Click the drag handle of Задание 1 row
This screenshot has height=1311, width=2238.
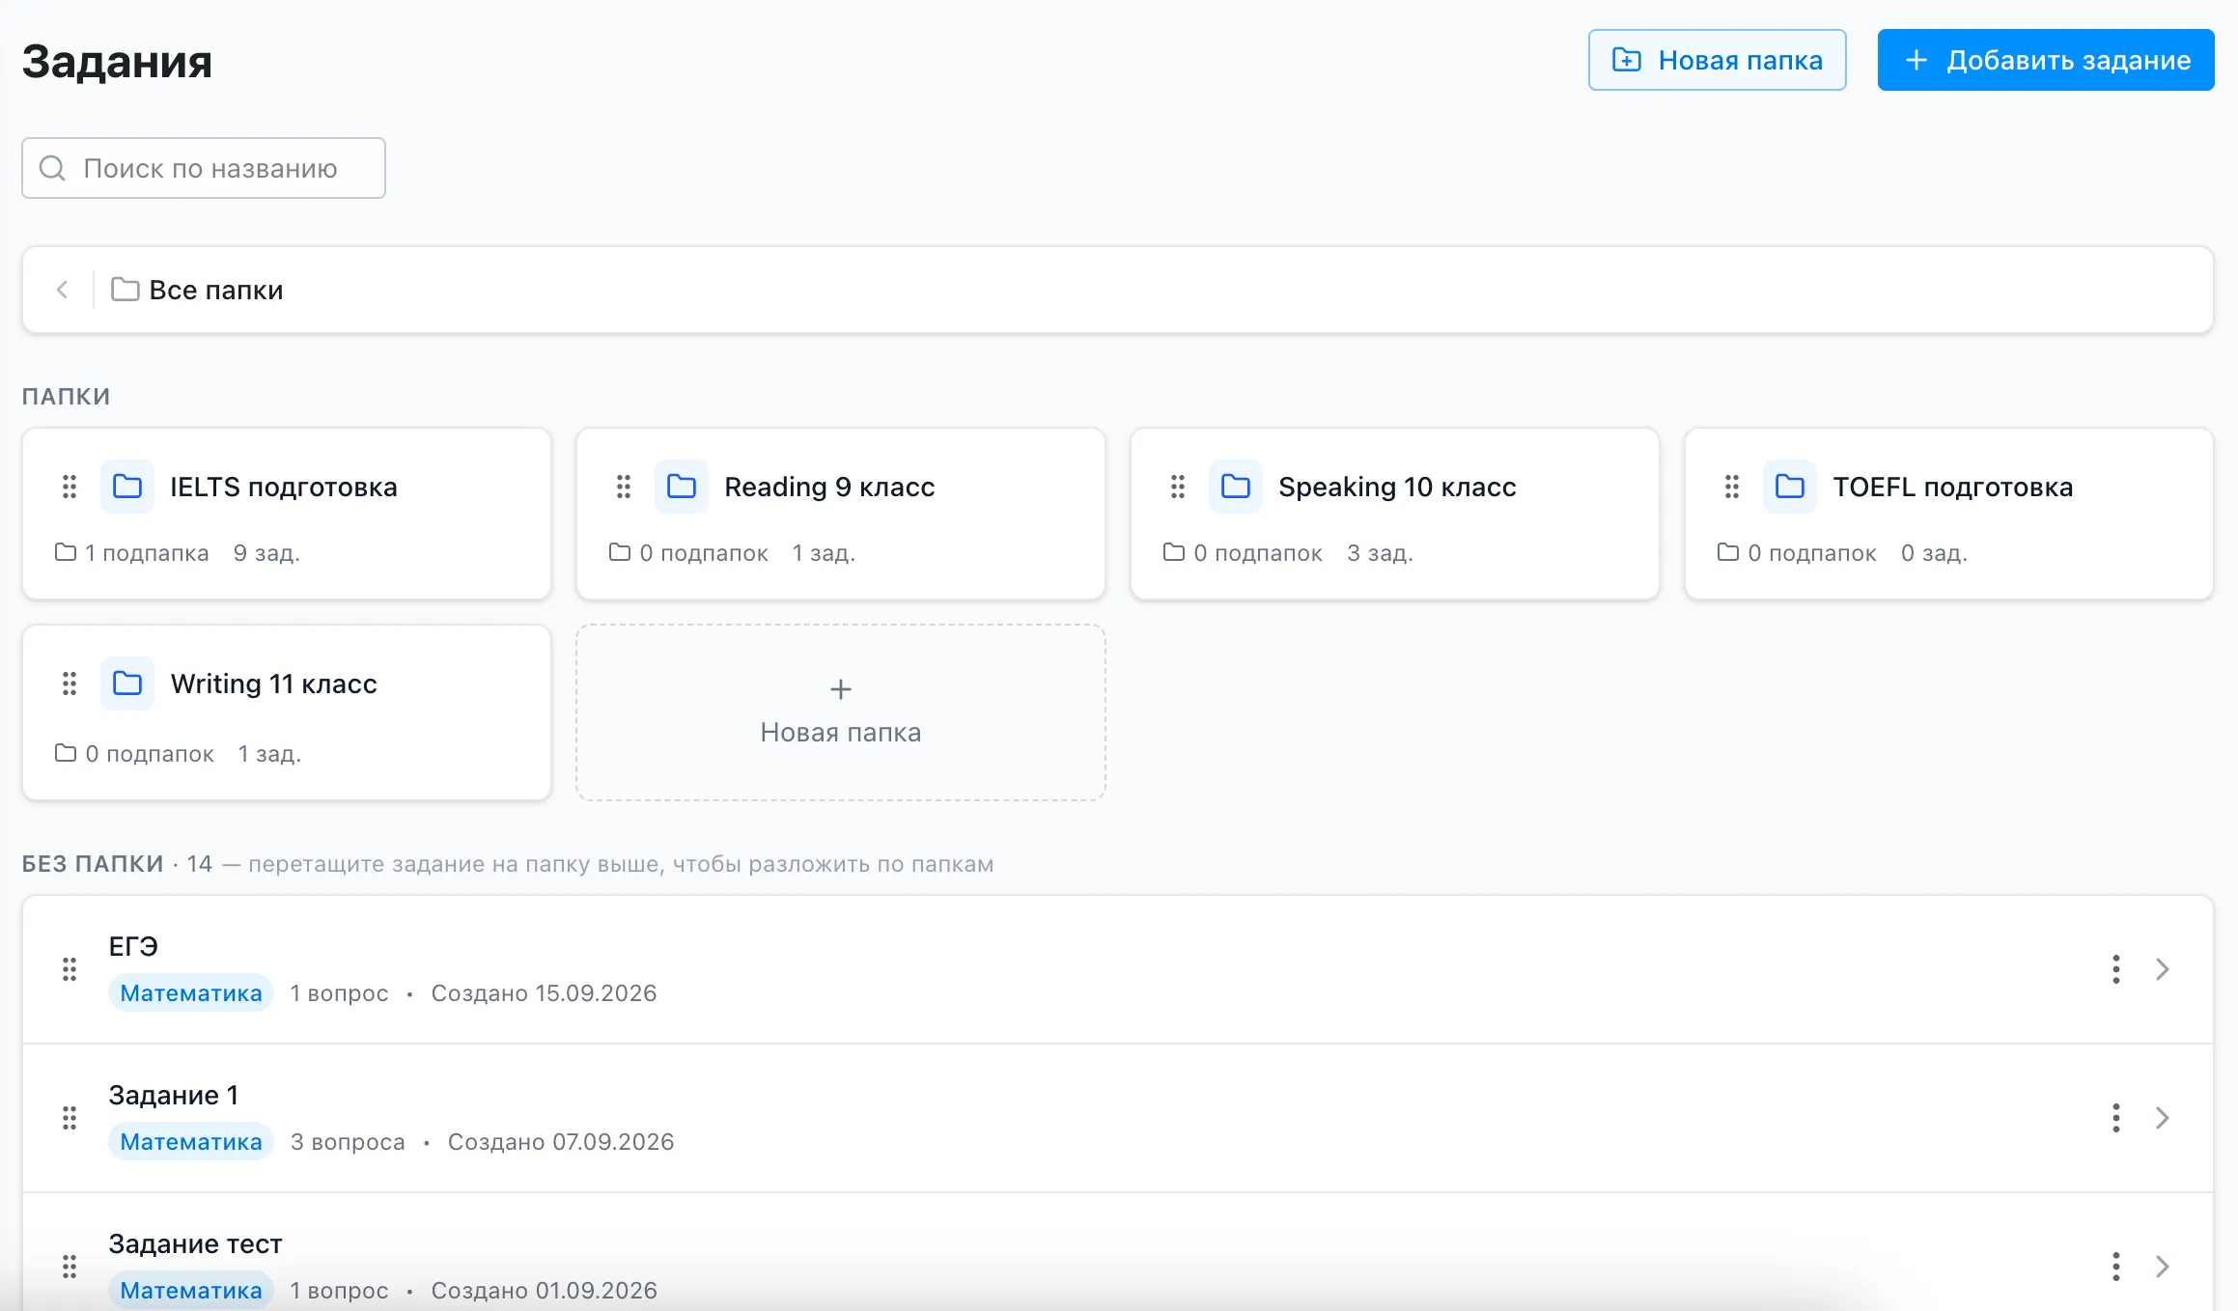(x=70, y=1118)
